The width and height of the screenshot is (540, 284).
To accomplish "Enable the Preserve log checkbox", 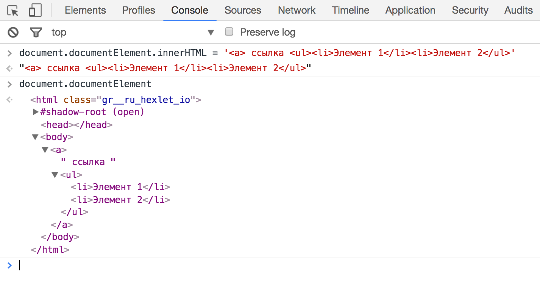I will [x=229, y=32].
